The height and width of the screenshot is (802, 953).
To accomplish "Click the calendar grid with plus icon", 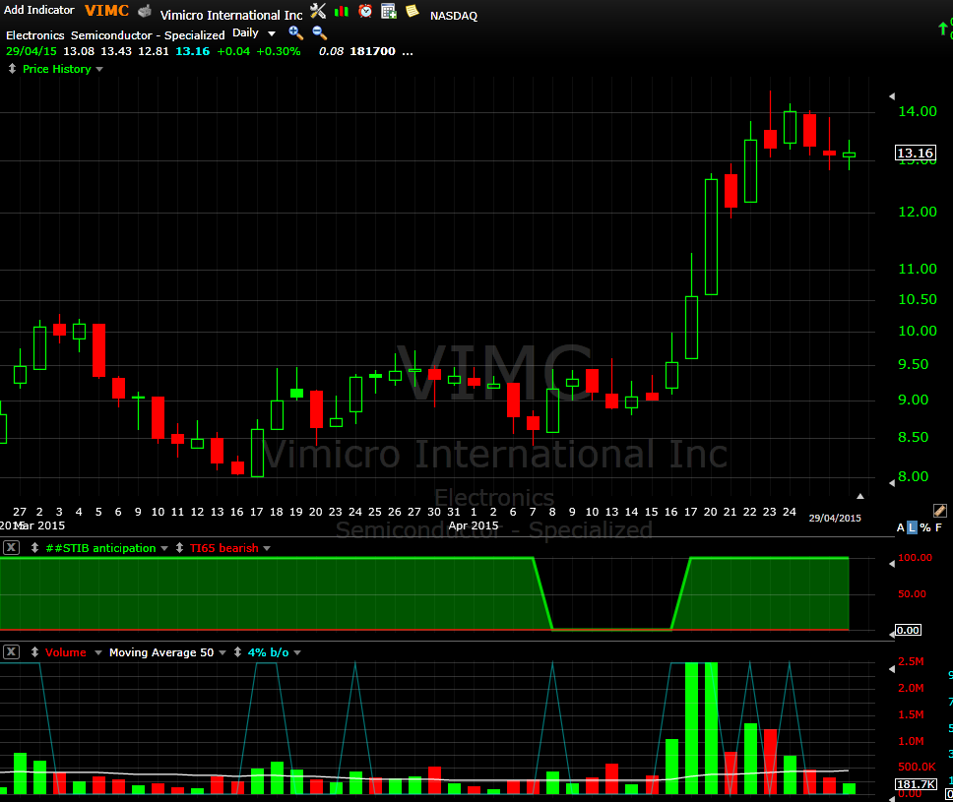I will coord(389,11).
